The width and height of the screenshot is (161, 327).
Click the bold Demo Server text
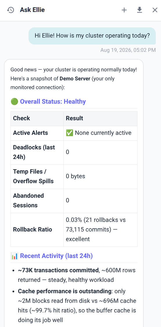coord(75,79)
